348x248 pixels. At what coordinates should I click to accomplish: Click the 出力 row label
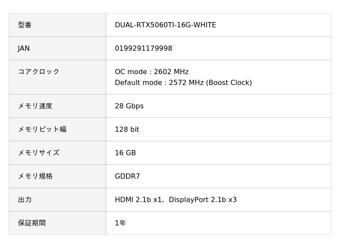(x=25, y=200)
